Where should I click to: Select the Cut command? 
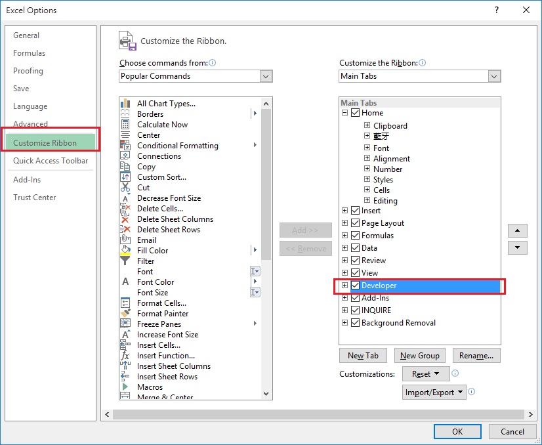pyautogui.click(x=144, y=187)
